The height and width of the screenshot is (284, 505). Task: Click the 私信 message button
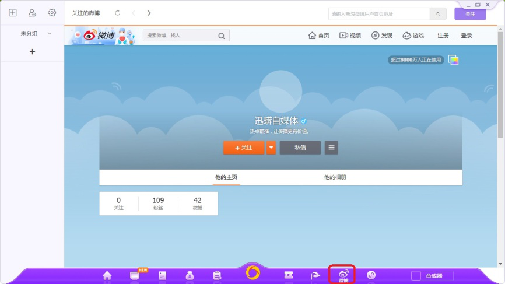[300, 148]
